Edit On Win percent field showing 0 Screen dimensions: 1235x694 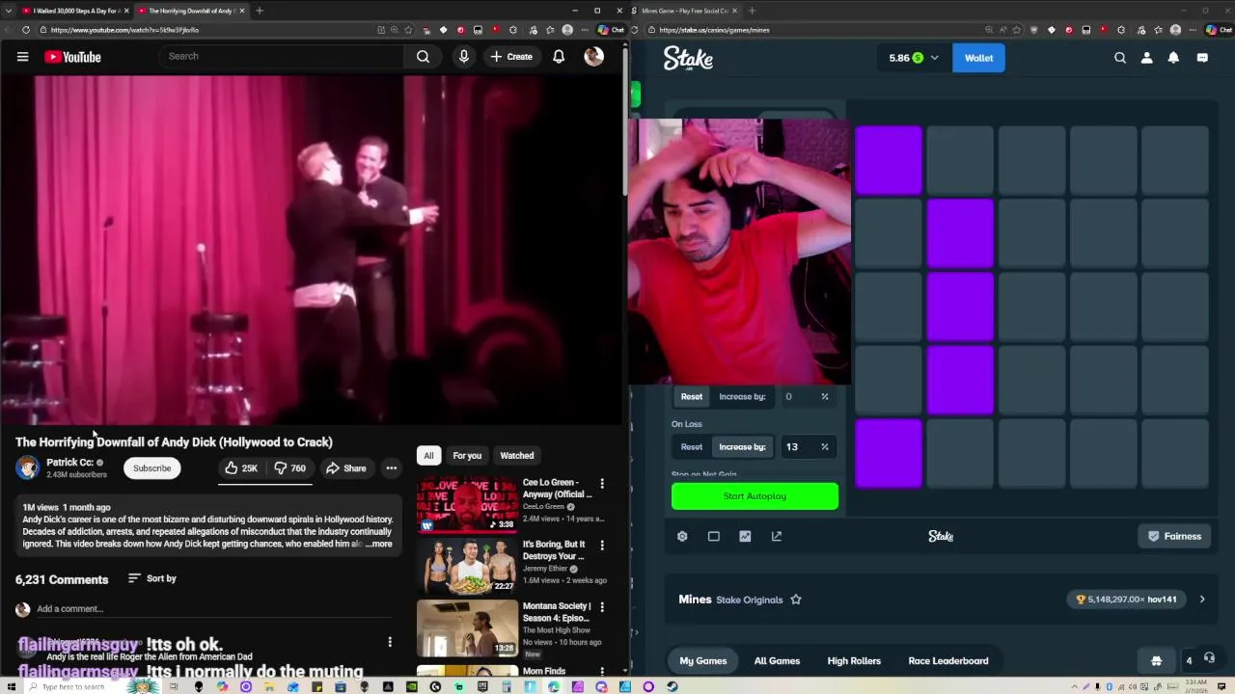point(802,397)
